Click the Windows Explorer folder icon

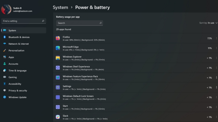click(58, 58)
